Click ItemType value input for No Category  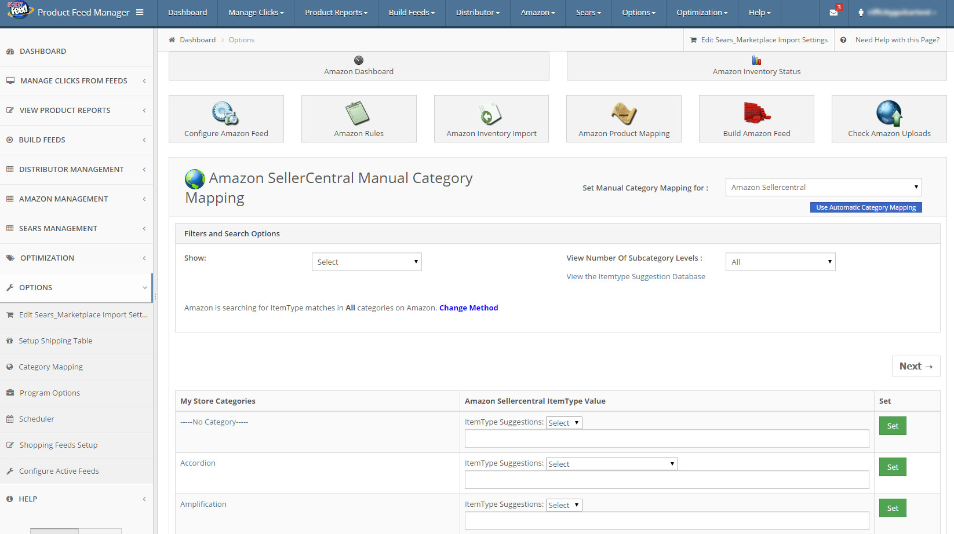click(667, 438)
